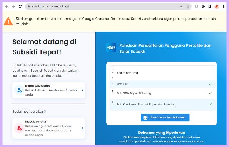The image size is (229, 147).
Task: Reload the current page
Action: (20, 6)
